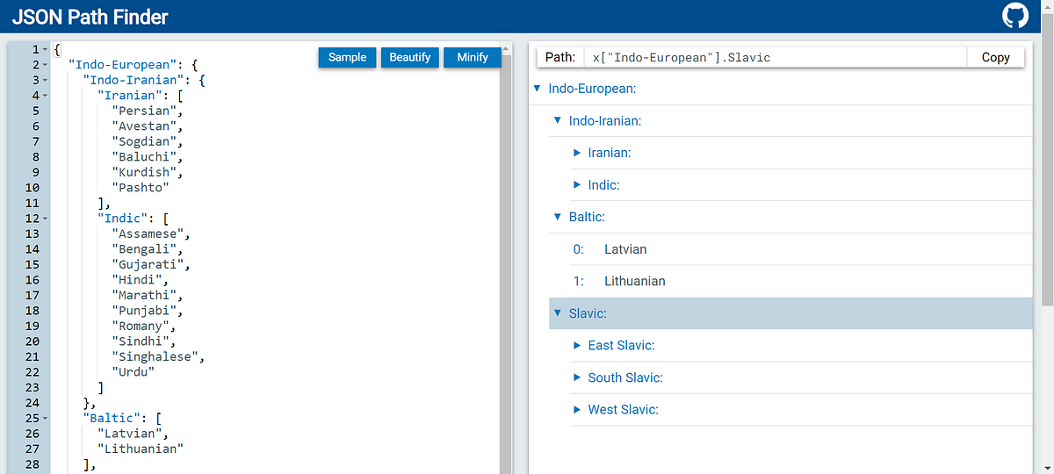This screenshot has width=1054, height=474.
Task: Collapse the Indo-Iranian tree node arrow
Action: [557, 120]
